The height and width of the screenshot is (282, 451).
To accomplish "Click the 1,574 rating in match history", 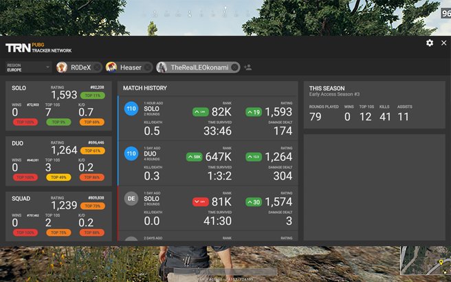I will point(278,202).
